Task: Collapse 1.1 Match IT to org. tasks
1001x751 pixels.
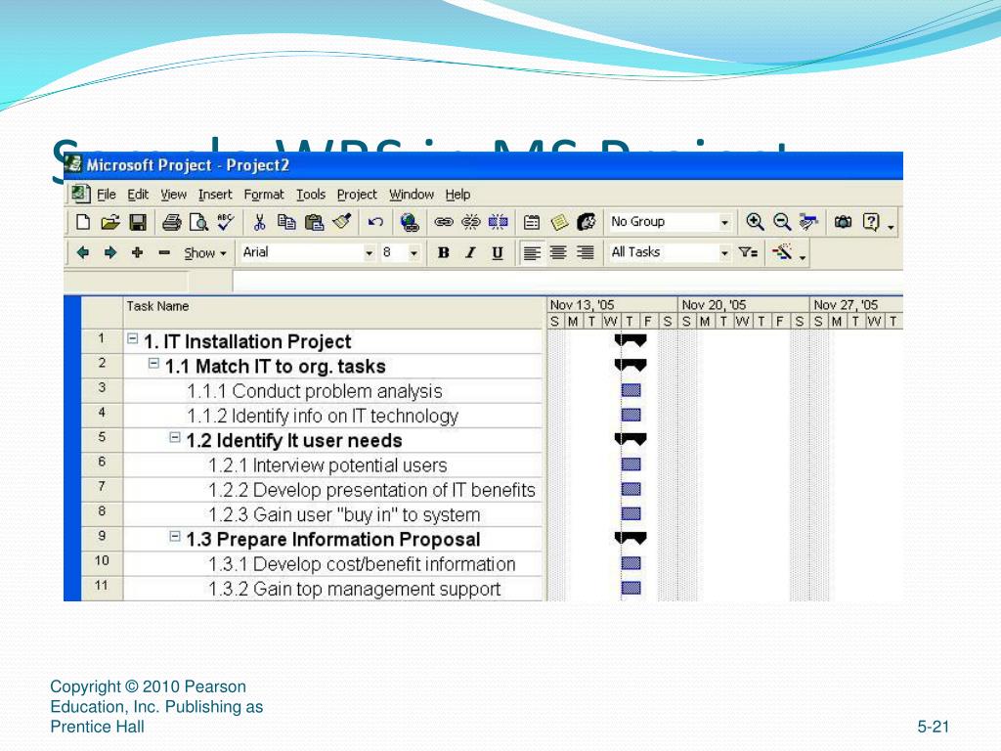Action: 153,364
